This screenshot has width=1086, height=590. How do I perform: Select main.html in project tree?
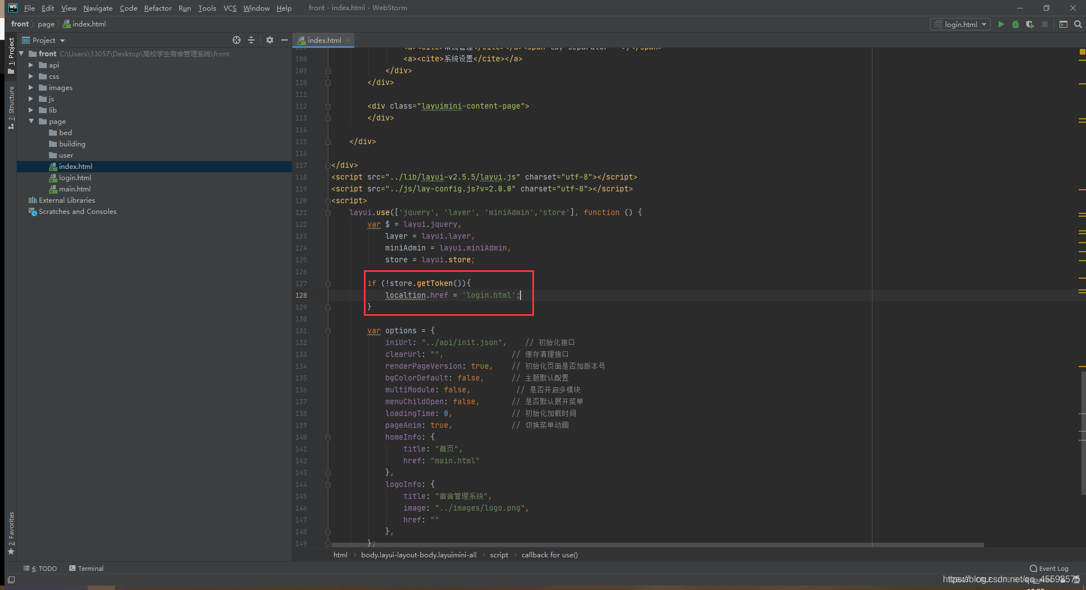point(75,189)
